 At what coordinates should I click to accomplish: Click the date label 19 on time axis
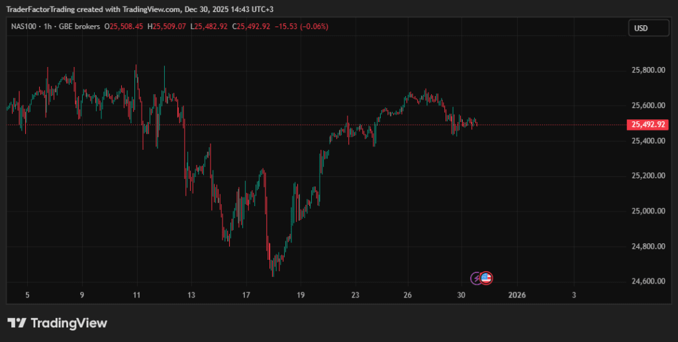tap(301, 295)
